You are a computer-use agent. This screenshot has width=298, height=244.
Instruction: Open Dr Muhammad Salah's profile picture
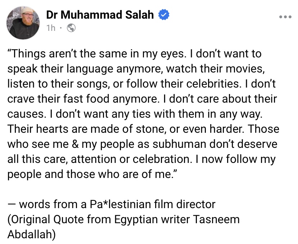coord(23,23)
